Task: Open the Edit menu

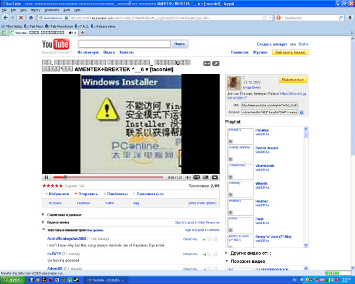Action: tap(14, 10)
